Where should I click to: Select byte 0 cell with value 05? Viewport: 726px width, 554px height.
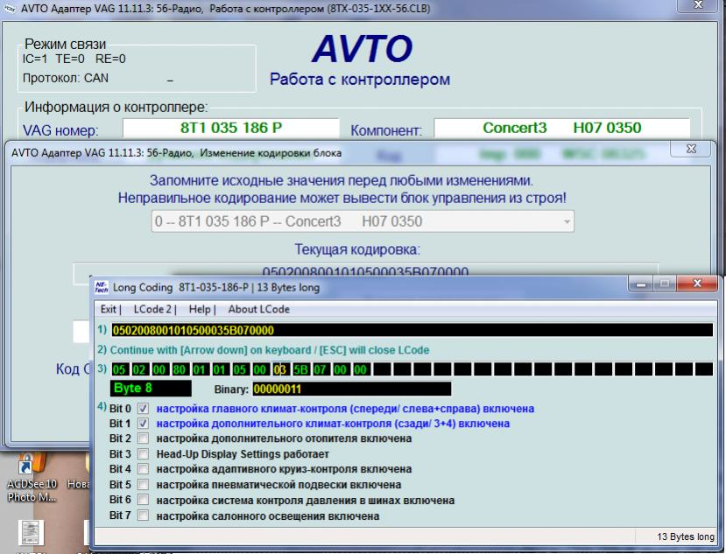(119, 369)
